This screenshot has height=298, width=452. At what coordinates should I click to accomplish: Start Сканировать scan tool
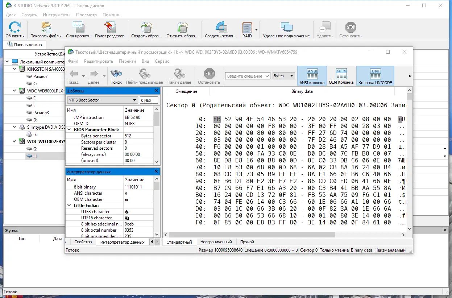[x=78, y=28]
